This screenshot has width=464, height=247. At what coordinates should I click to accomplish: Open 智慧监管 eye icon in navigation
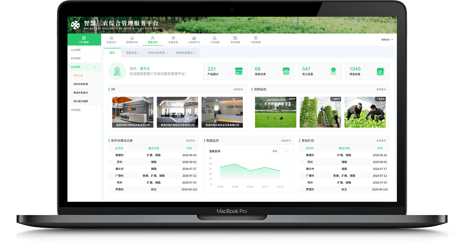[x=173, y=38]
